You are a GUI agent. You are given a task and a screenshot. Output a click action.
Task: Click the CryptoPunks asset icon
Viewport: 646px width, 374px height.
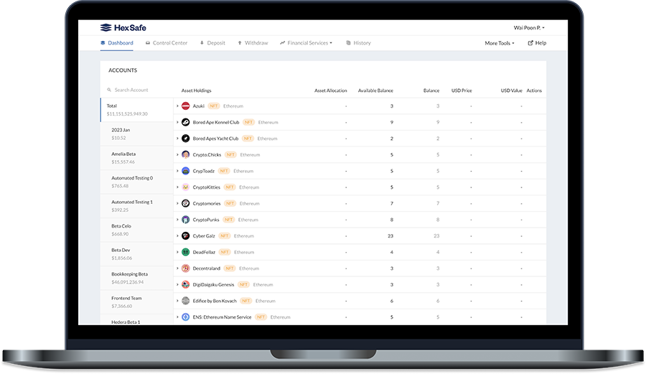[186, 220]
